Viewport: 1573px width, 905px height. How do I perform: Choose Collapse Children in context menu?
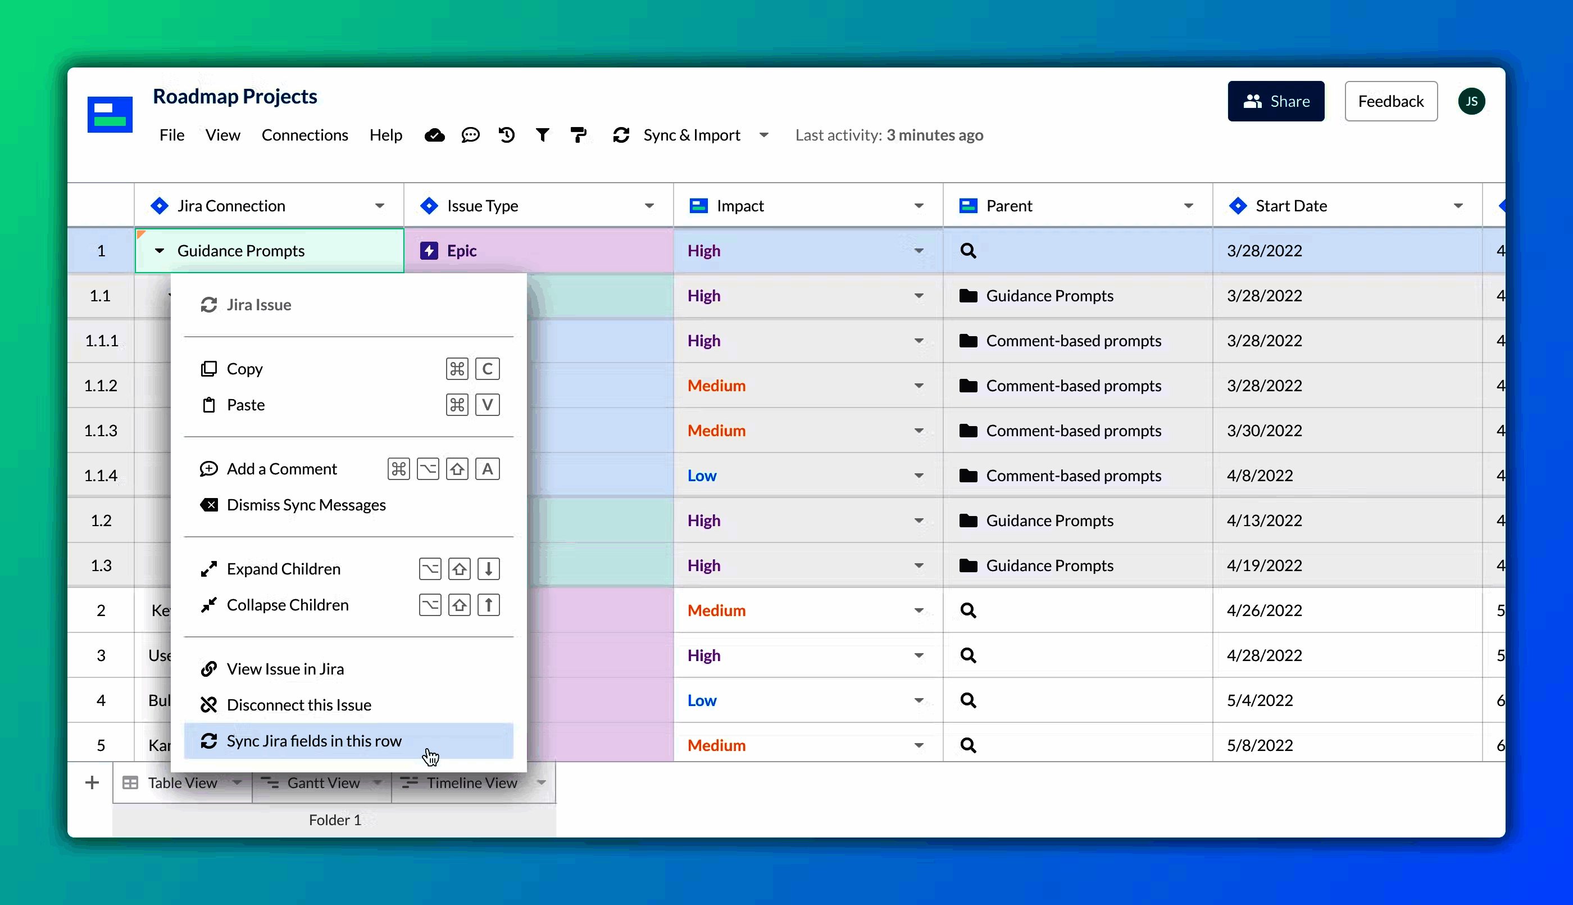pos(348,605)
